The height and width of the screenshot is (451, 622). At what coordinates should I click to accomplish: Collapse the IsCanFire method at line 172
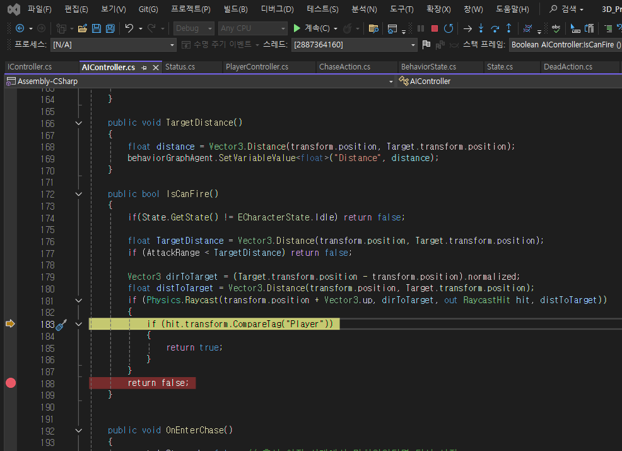point(78,195)
